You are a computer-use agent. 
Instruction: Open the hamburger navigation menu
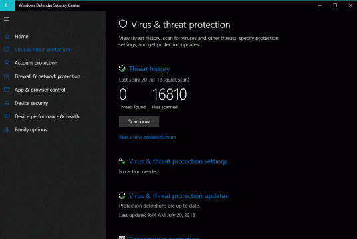coord(7,19)
